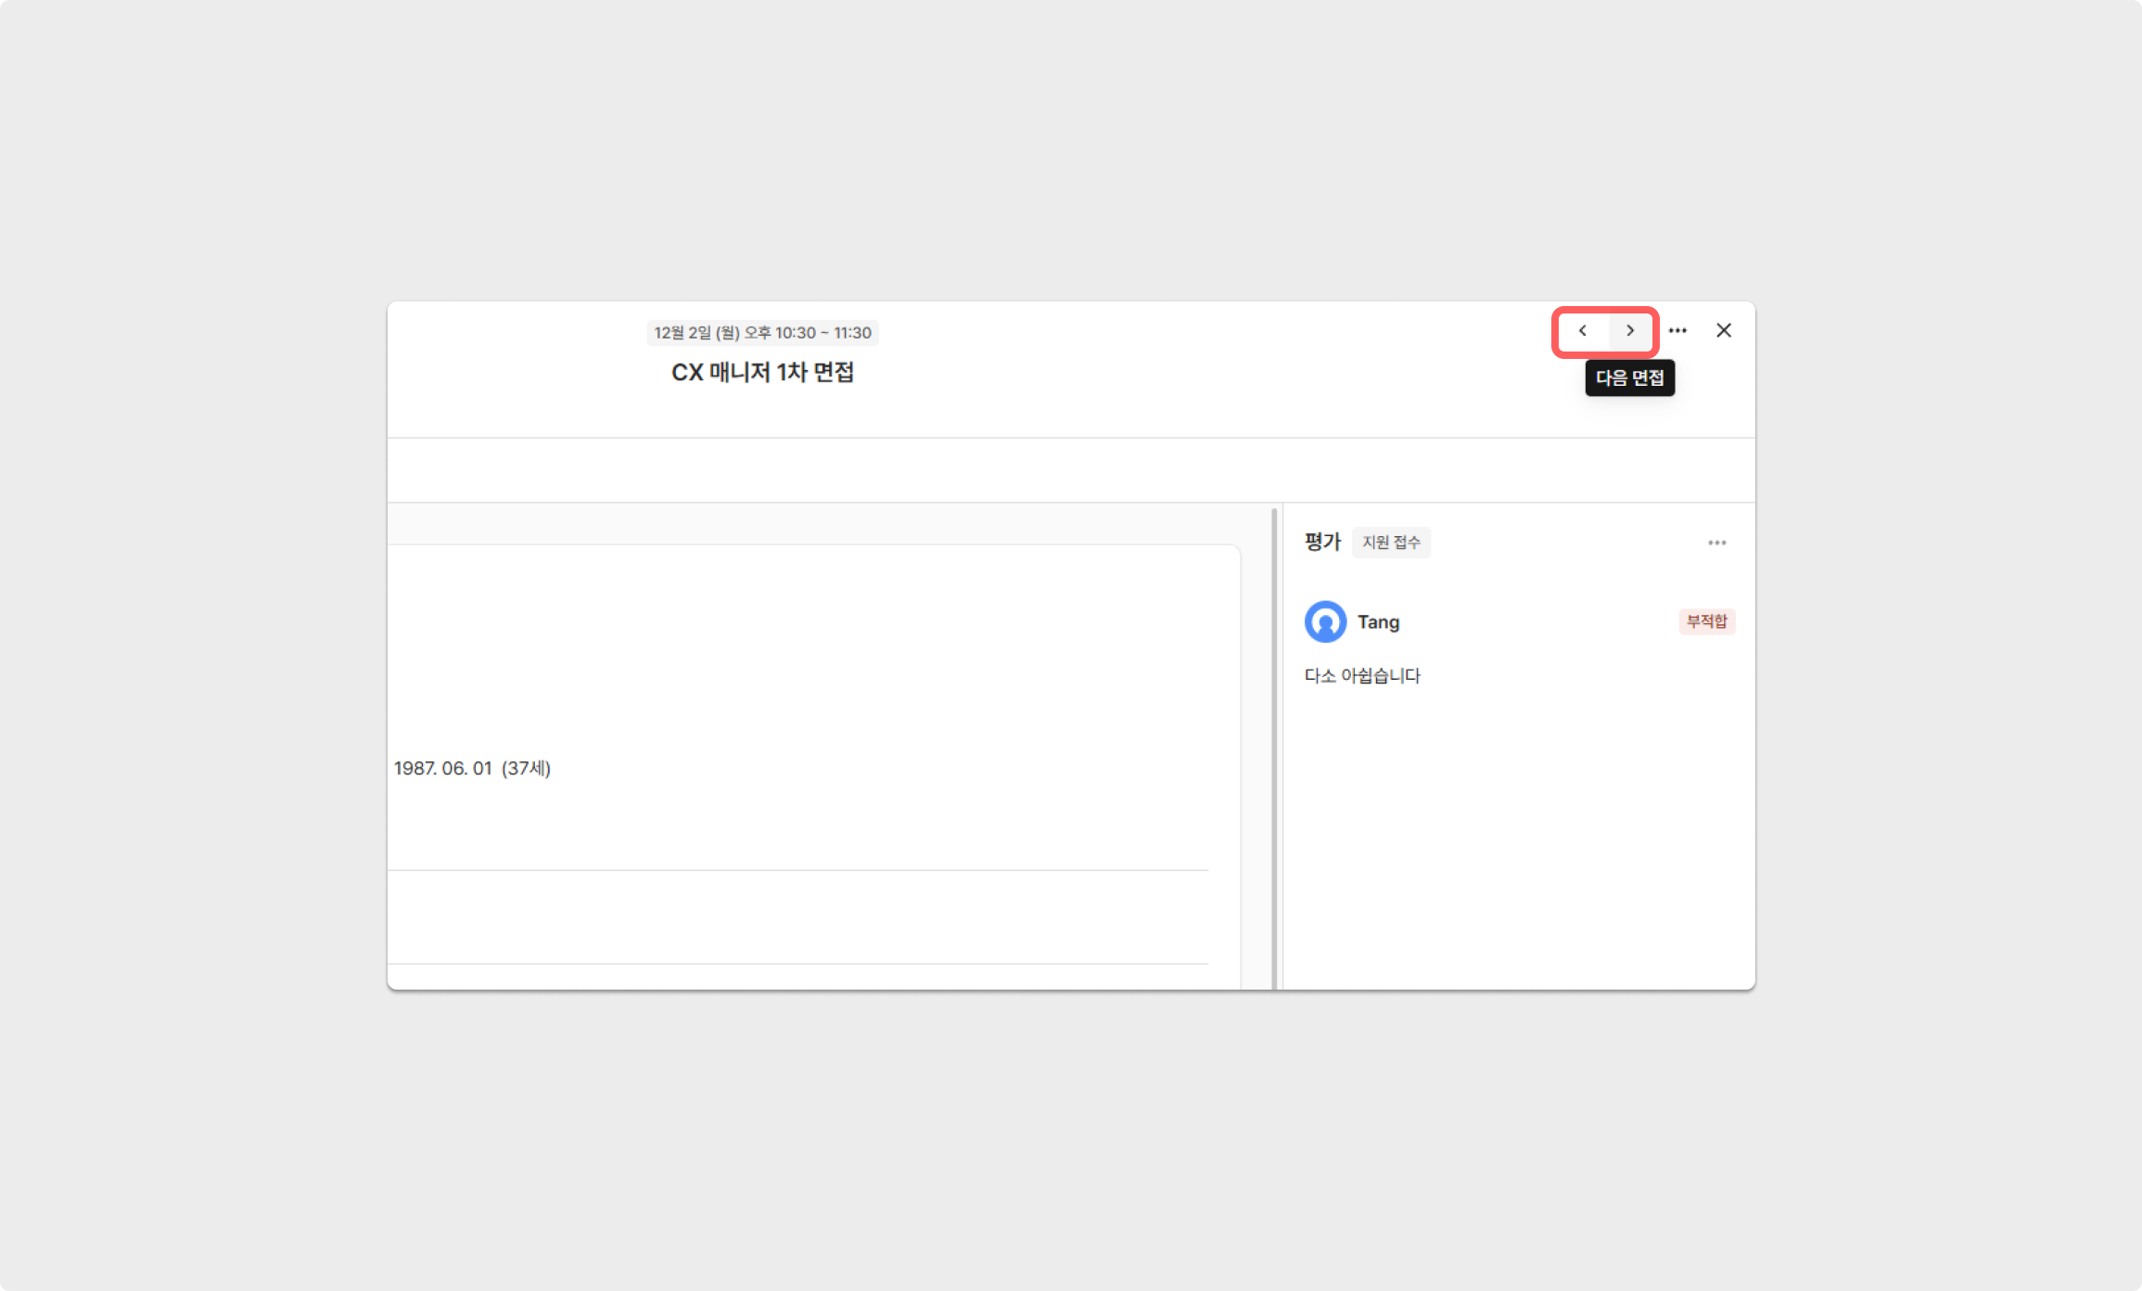Viewport: 2142px width, 1291px height.
Task: Go to the previous interview arrow
Action: (x=1583, y=331)
